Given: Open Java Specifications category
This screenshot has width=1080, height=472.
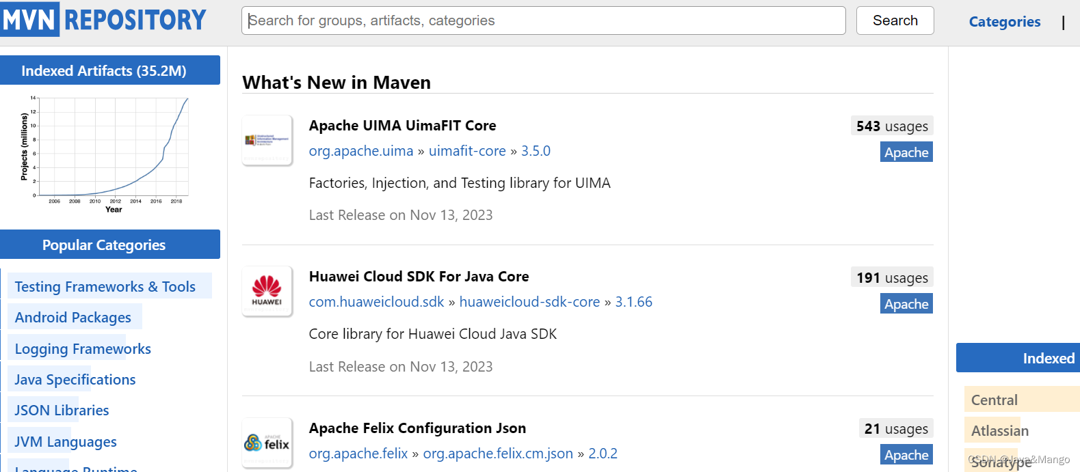Looking at the screenshot, I should (x=75, y=380).
